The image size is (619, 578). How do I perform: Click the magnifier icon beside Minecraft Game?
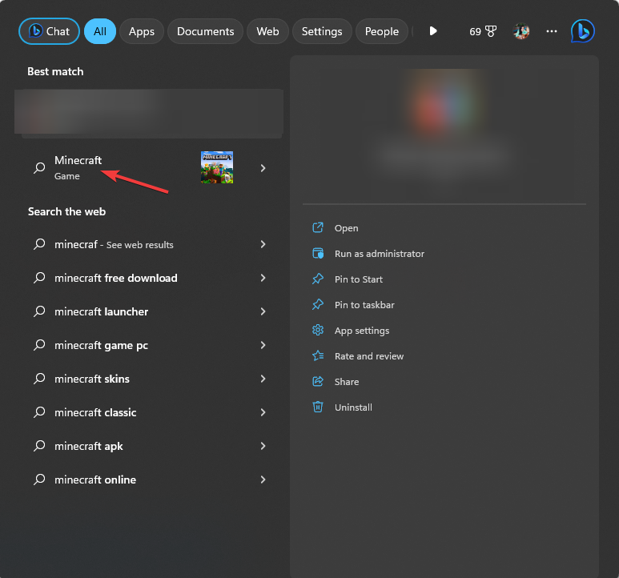[39, 167]
